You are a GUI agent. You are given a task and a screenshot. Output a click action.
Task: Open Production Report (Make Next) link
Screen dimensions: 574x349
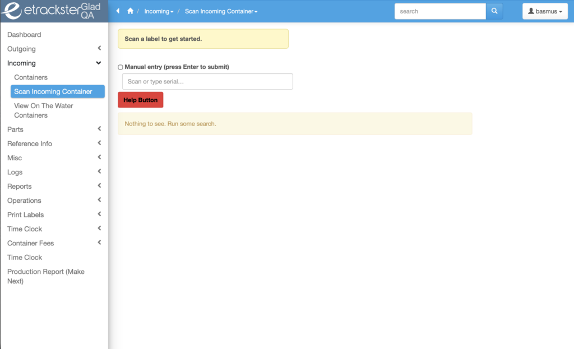coord(46,276)
